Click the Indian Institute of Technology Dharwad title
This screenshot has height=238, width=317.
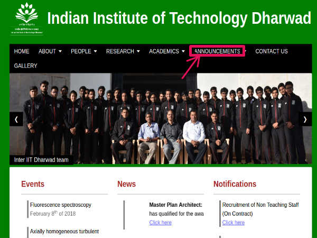(x=179, y=18)
